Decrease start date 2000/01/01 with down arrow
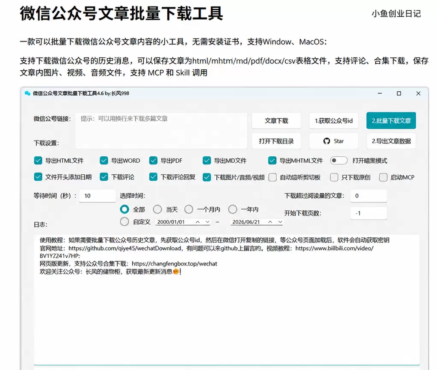The height and width of the screenshot is (370, 438). [x=207, y=222]
